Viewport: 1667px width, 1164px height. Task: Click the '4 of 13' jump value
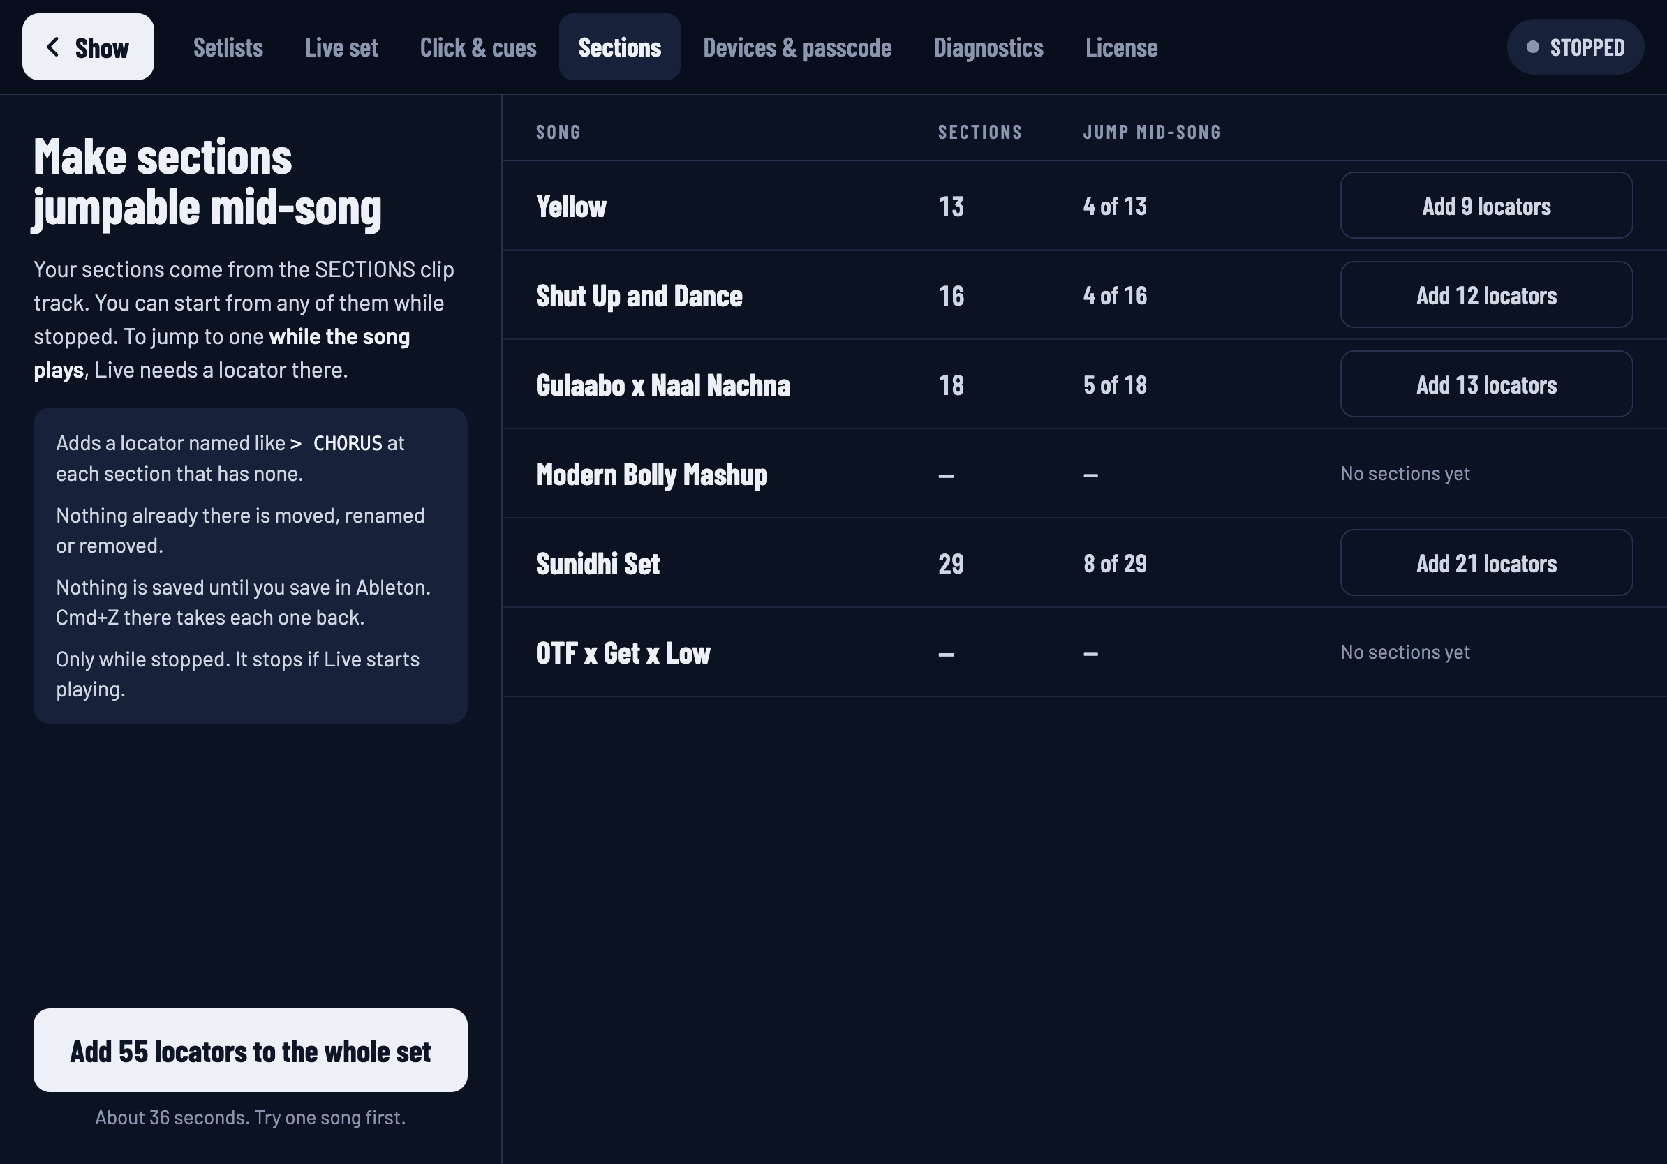(x=1115, y=207)
